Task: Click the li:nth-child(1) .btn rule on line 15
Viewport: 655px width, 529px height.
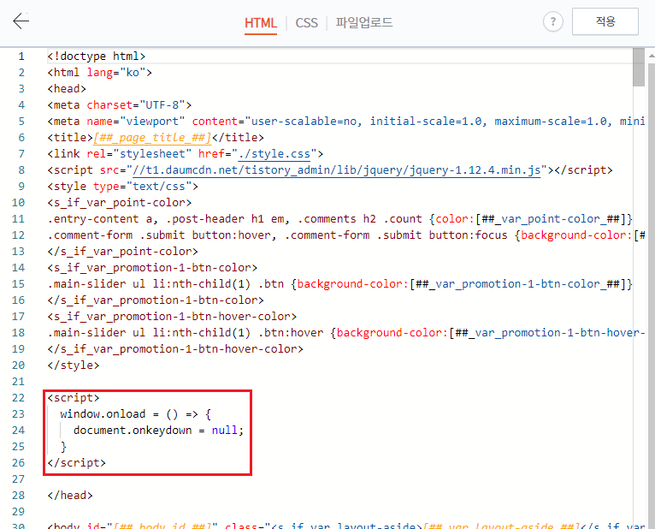Action: click(339, 284)
